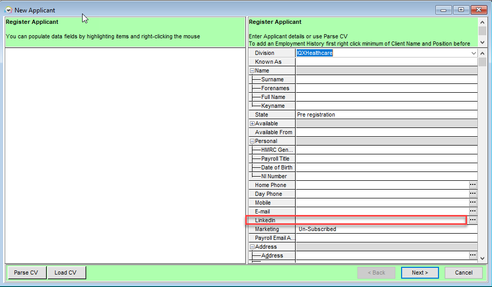Viewport: 492px width, 287px height.
Task: Click the fields list scrollbar down arrow
Action: tap(482, 259)
